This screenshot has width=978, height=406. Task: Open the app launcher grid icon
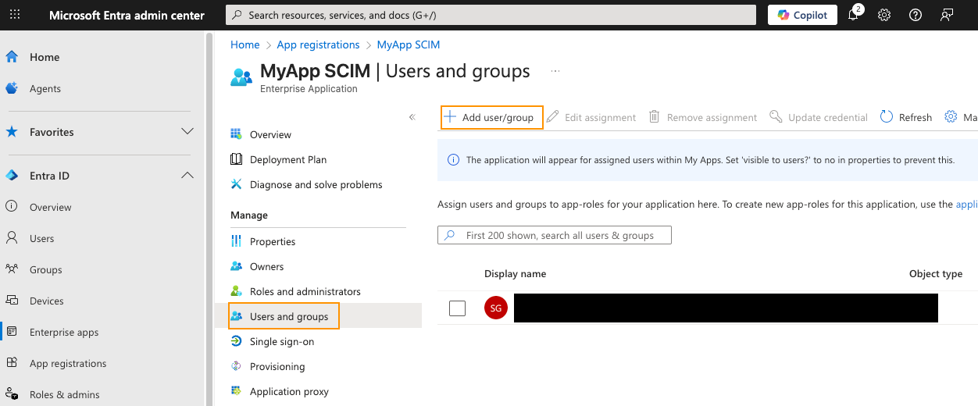15,15
